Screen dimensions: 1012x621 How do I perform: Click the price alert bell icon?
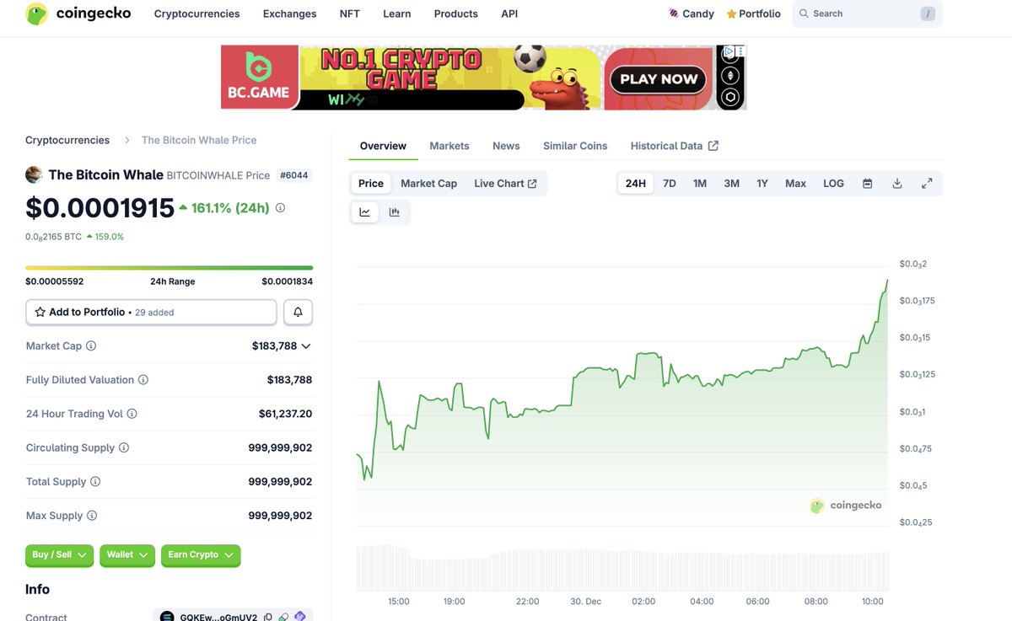click(x=298, y=312)
